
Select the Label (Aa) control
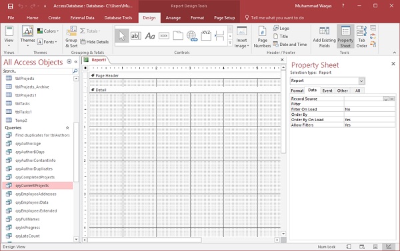coord(150,36)
